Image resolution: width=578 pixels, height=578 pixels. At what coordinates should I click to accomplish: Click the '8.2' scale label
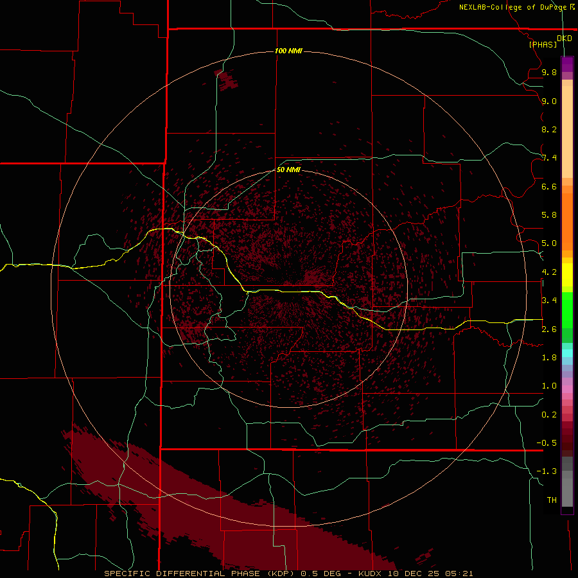549,129
